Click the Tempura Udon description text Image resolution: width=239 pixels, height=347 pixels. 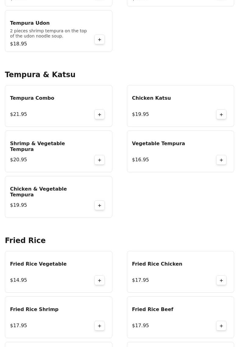(x=48, y=34)
